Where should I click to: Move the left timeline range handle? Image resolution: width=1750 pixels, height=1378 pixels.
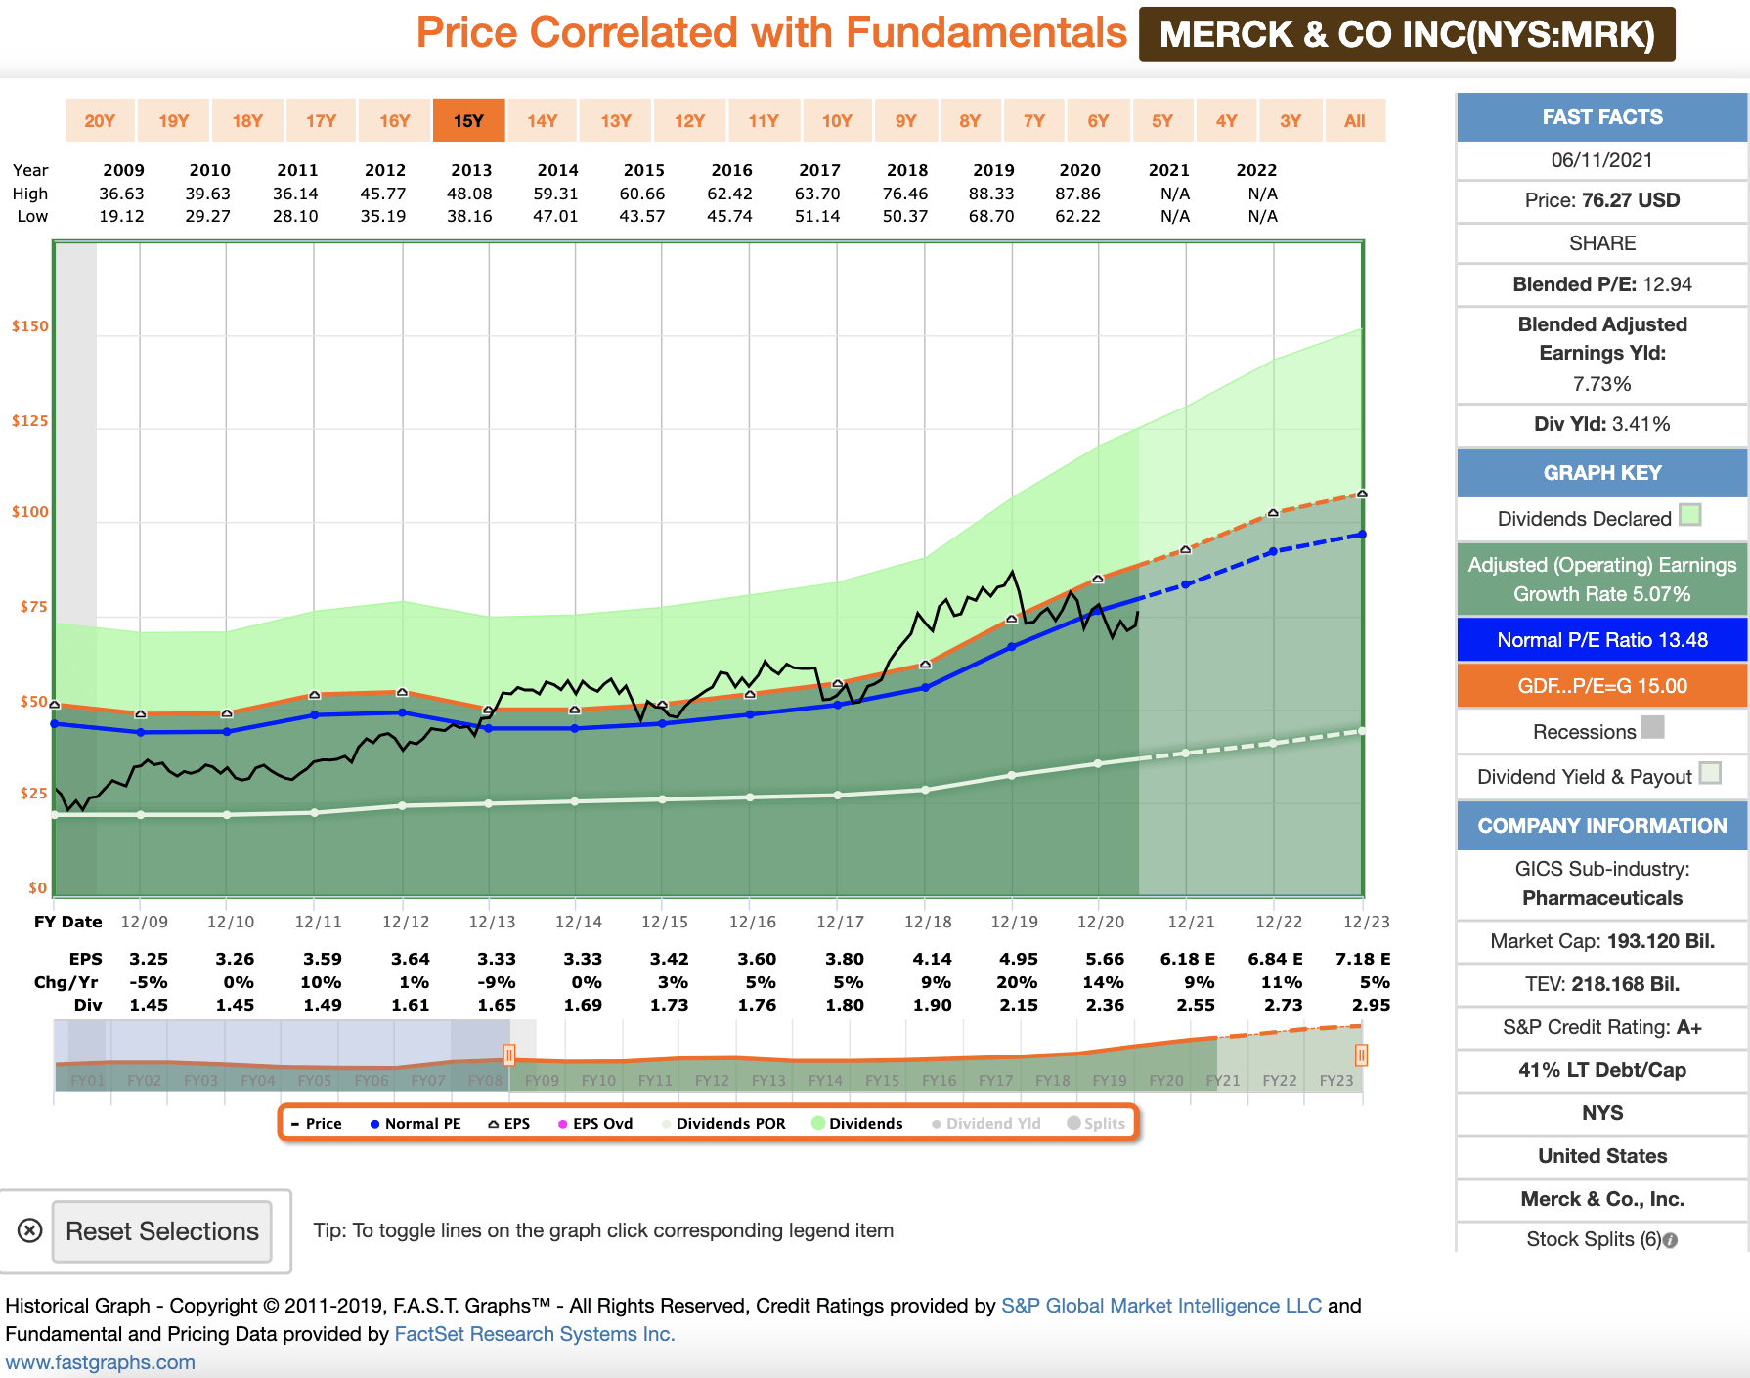[x=508, y=1055]
